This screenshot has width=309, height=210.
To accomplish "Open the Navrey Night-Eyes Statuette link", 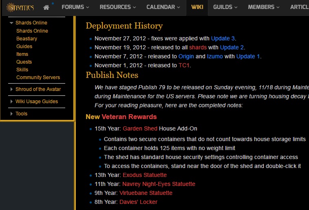I will click(x=159, y=184).
